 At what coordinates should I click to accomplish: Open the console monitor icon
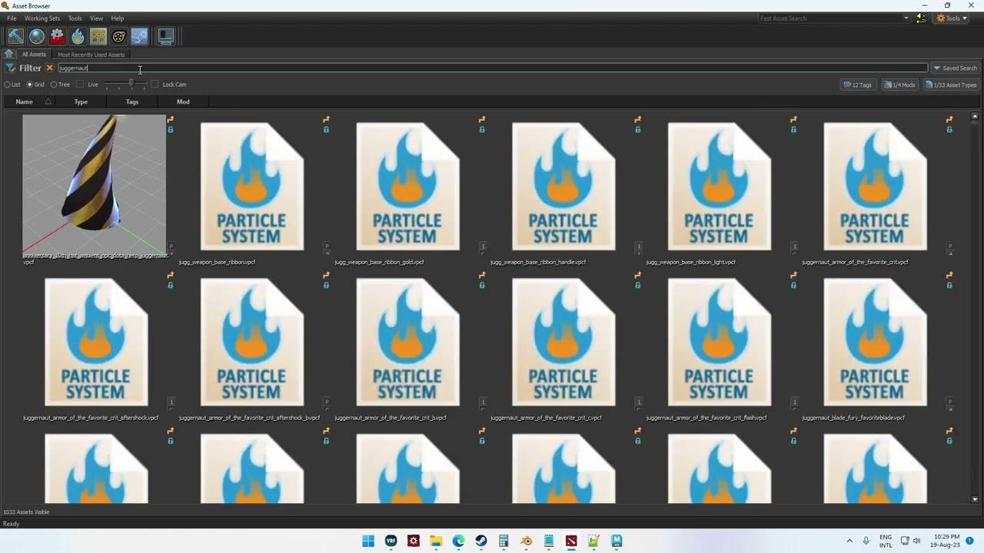pos(165,36)
